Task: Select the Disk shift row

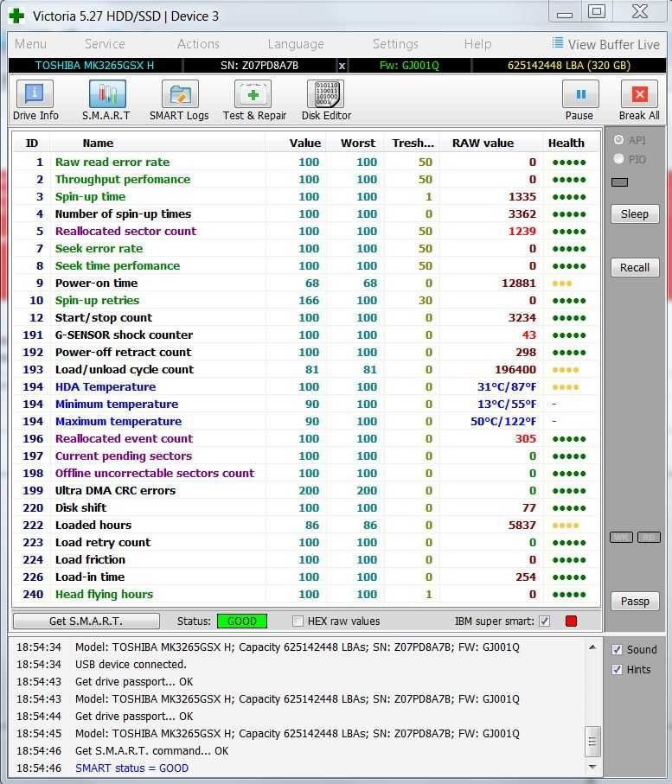Action: (x=305, y=507)
